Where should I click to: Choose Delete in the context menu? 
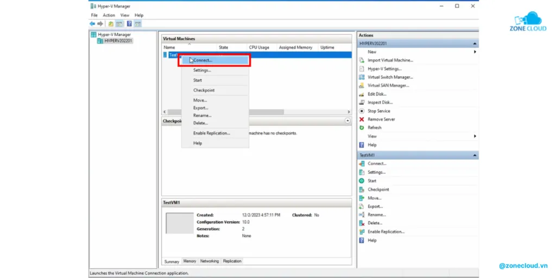coord(215,123)
